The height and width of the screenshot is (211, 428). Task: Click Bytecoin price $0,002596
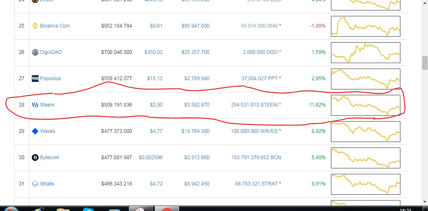coord(151,158)
